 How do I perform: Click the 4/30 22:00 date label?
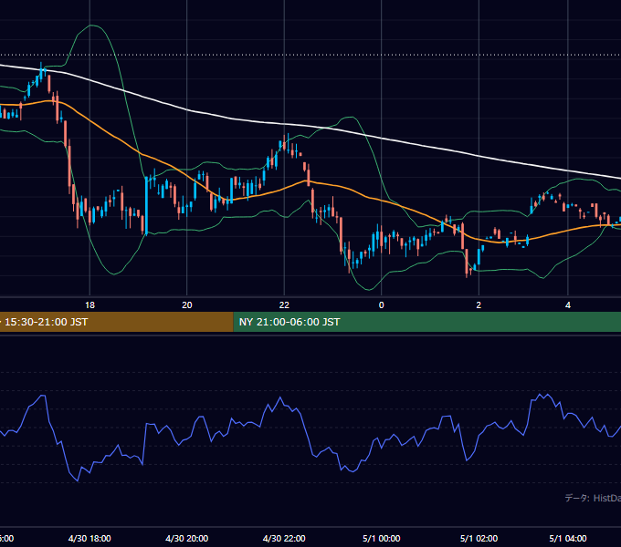coord(284,538)
